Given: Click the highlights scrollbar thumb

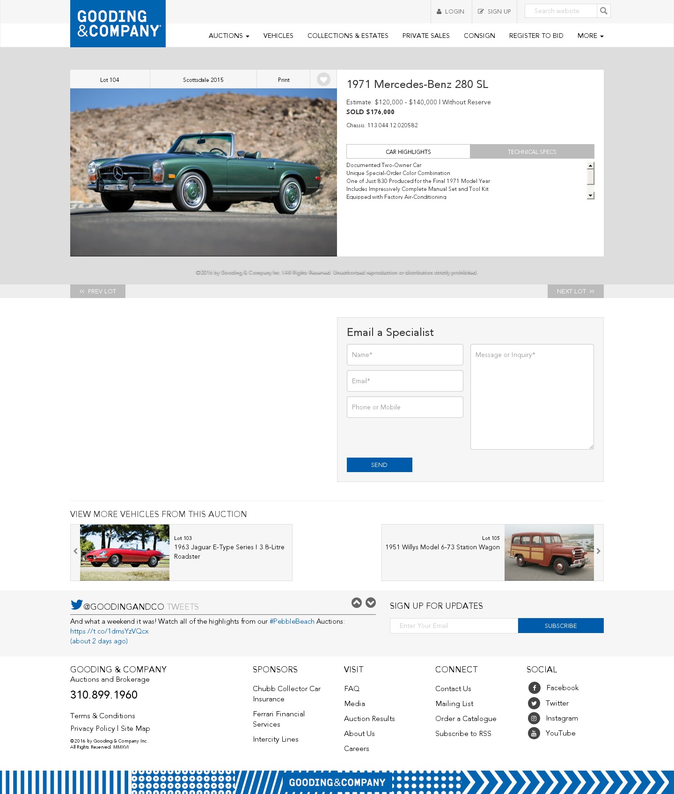Looking at the screenshot, I should (591, 177).
